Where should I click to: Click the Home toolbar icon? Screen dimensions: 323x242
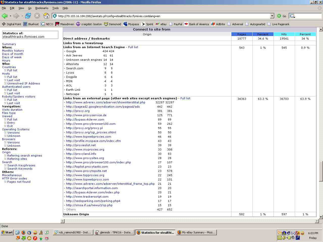point(46,16)
